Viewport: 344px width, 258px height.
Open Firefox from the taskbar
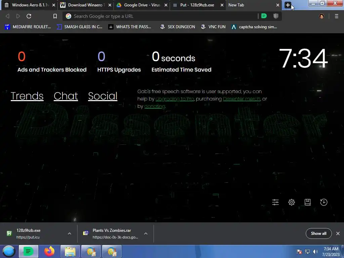(49, 251)
